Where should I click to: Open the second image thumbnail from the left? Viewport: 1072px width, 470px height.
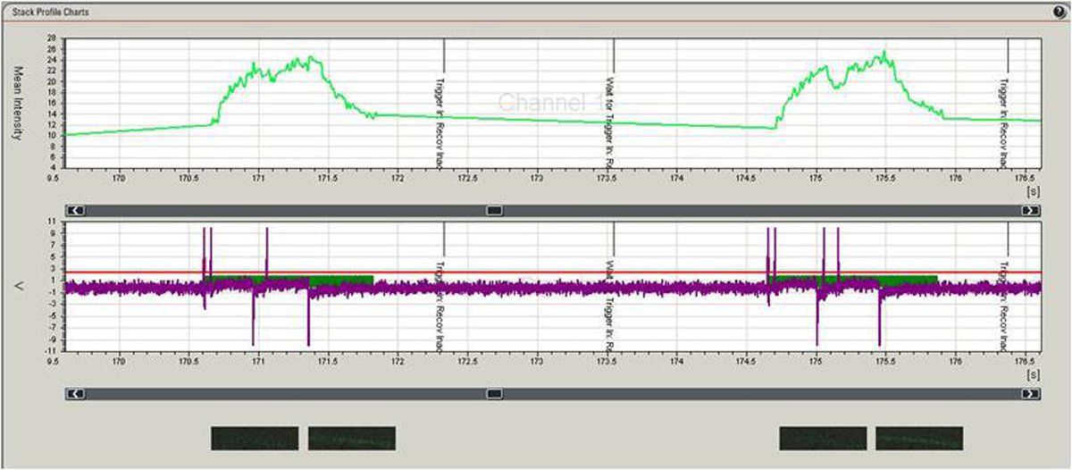(x=351, y=438)
